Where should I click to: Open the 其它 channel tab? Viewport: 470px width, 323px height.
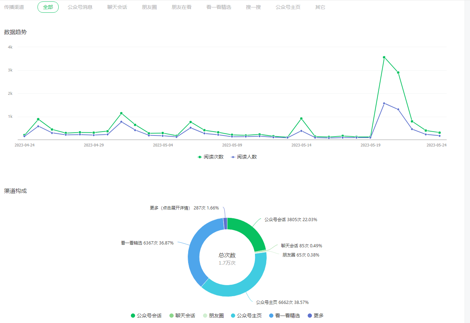(320, 7)
